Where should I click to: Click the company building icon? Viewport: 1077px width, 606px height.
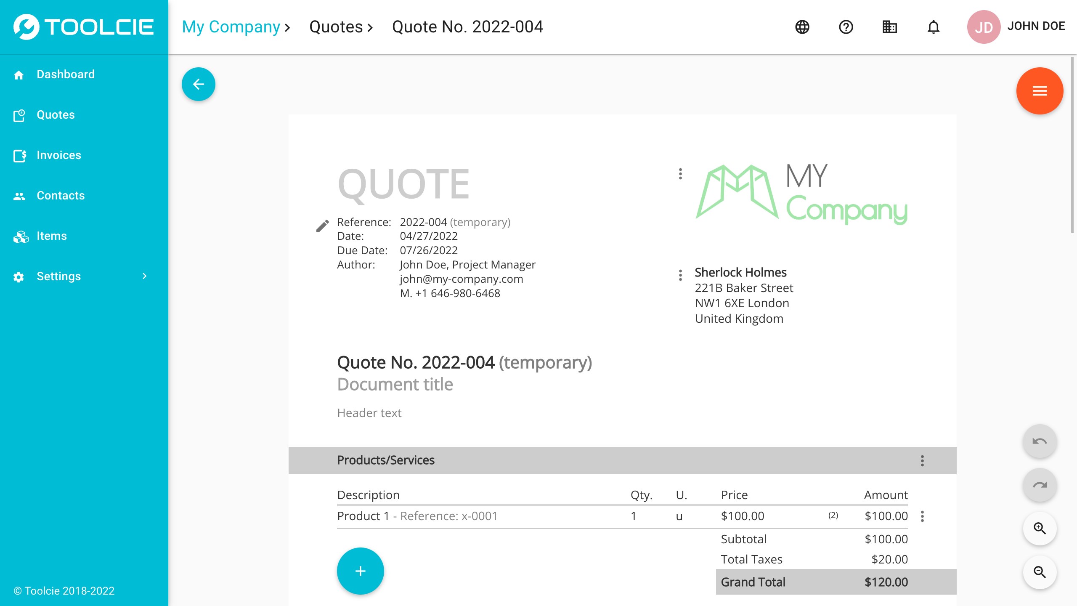click(889, 27)
